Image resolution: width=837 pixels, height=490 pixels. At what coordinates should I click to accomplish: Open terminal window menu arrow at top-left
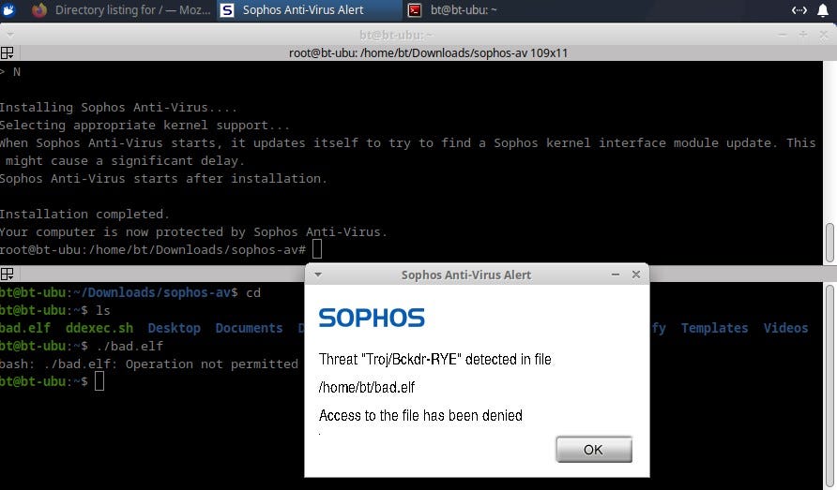click(9, 36)
